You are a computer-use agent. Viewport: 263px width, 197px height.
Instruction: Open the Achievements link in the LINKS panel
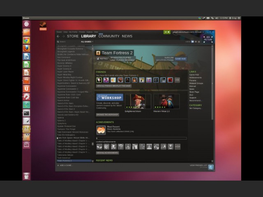coord(196,78)
